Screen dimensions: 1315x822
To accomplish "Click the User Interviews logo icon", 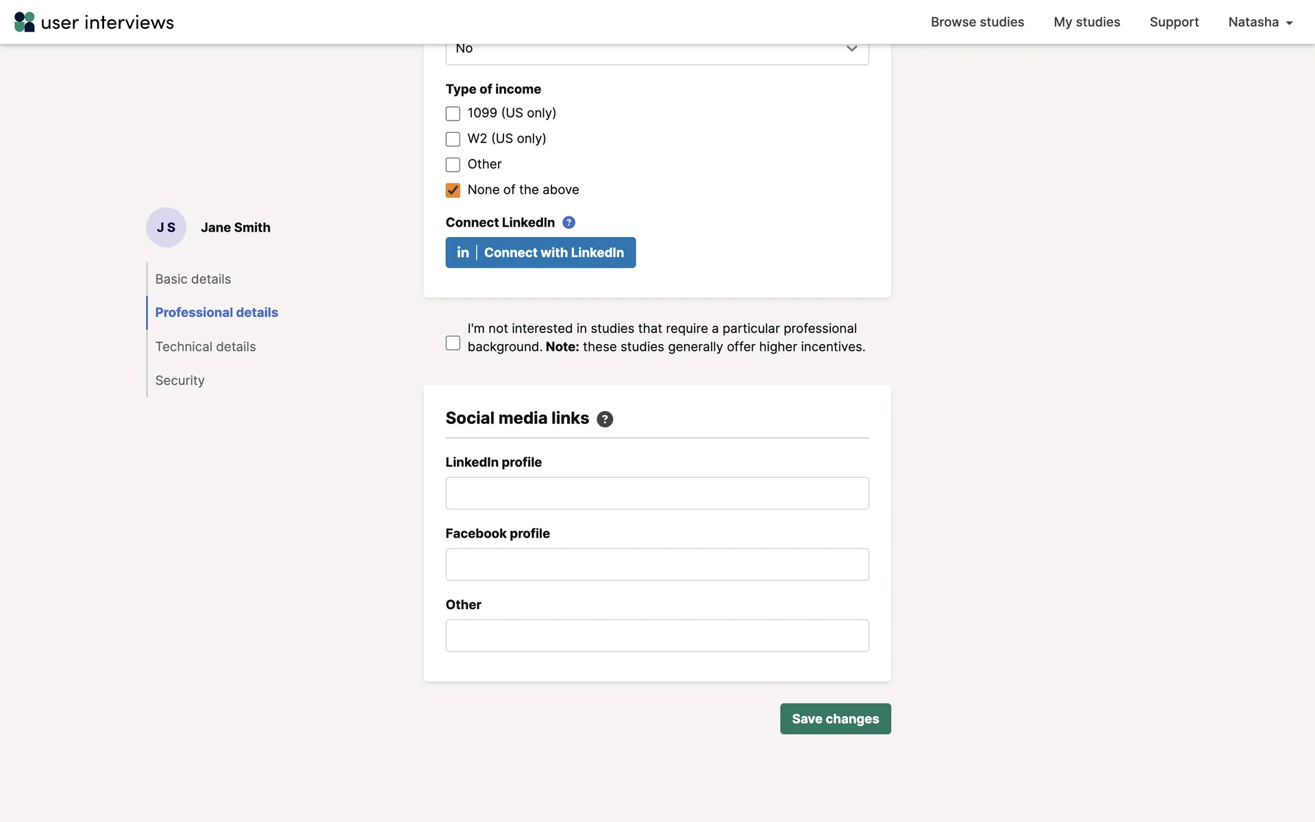I will 25,22.
